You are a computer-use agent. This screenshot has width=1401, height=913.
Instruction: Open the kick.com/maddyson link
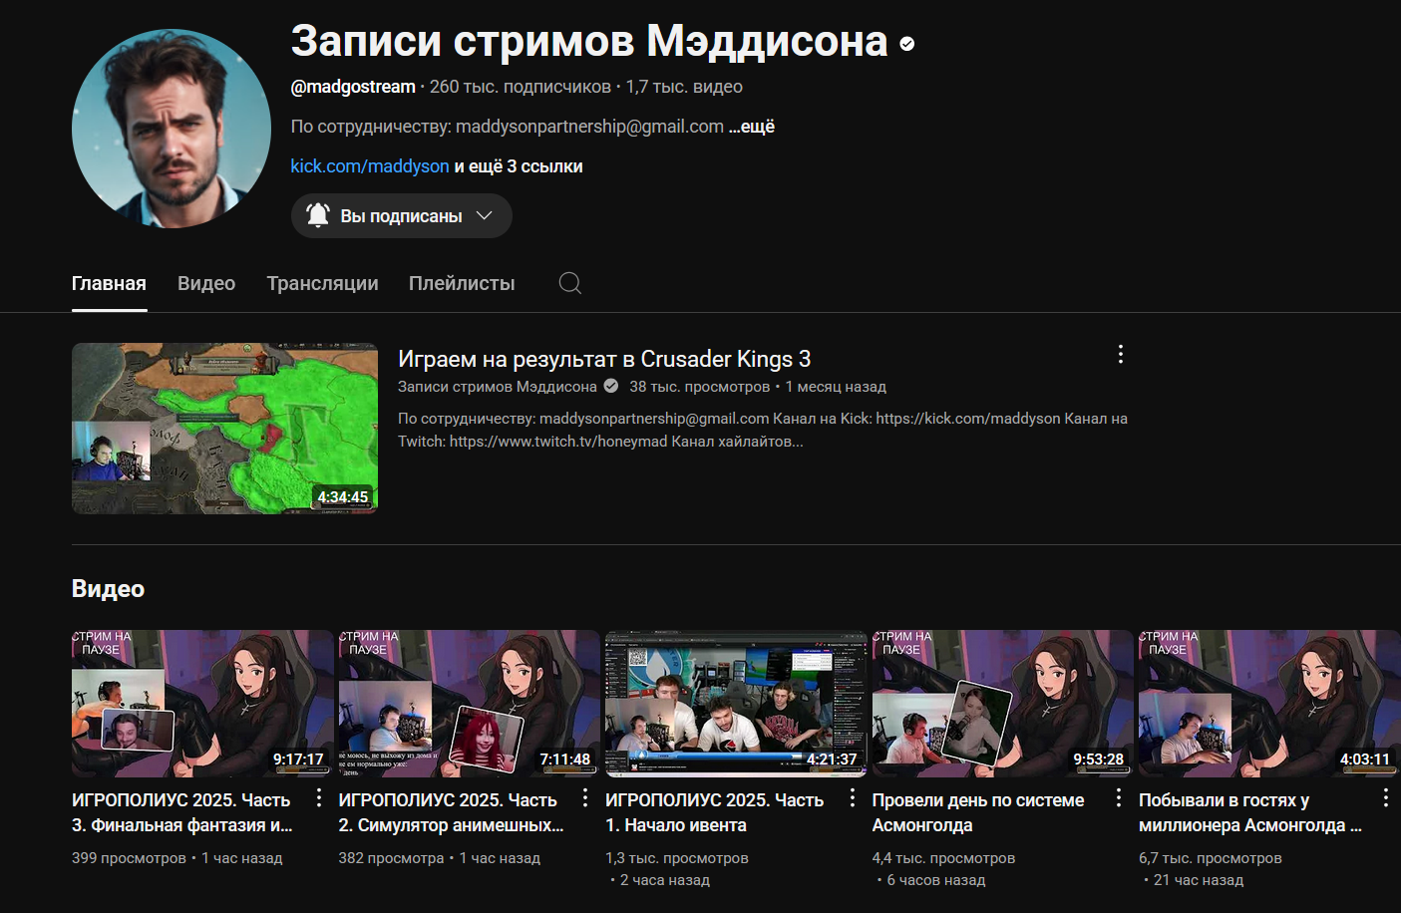pyautogui.click(x=370, y=166)
